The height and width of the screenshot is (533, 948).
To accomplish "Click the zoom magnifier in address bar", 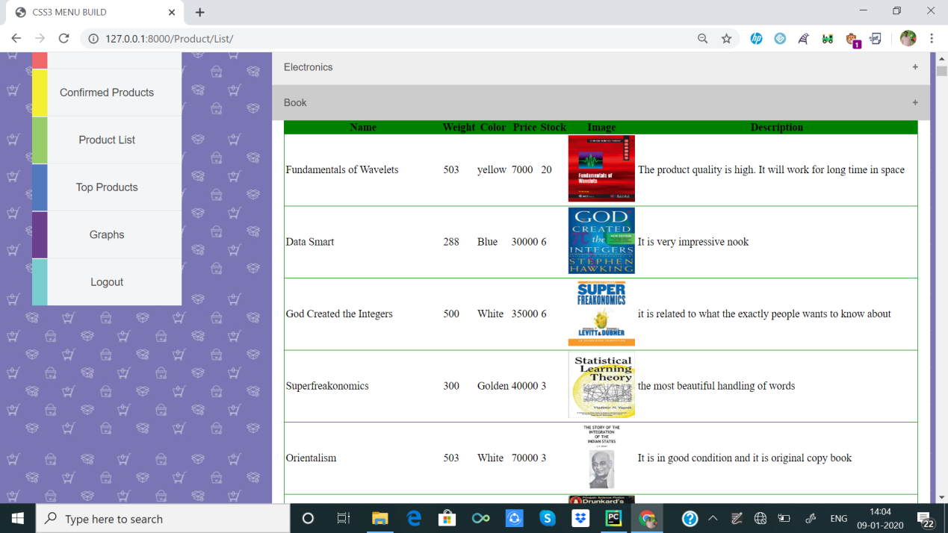I will [x=702, y=39].
